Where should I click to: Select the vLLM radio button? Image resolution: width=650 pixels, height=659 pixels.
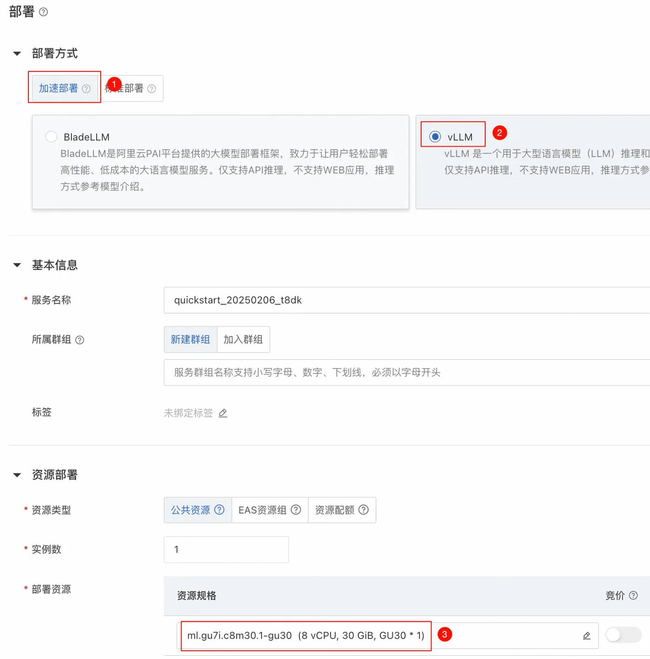[435, 137]
